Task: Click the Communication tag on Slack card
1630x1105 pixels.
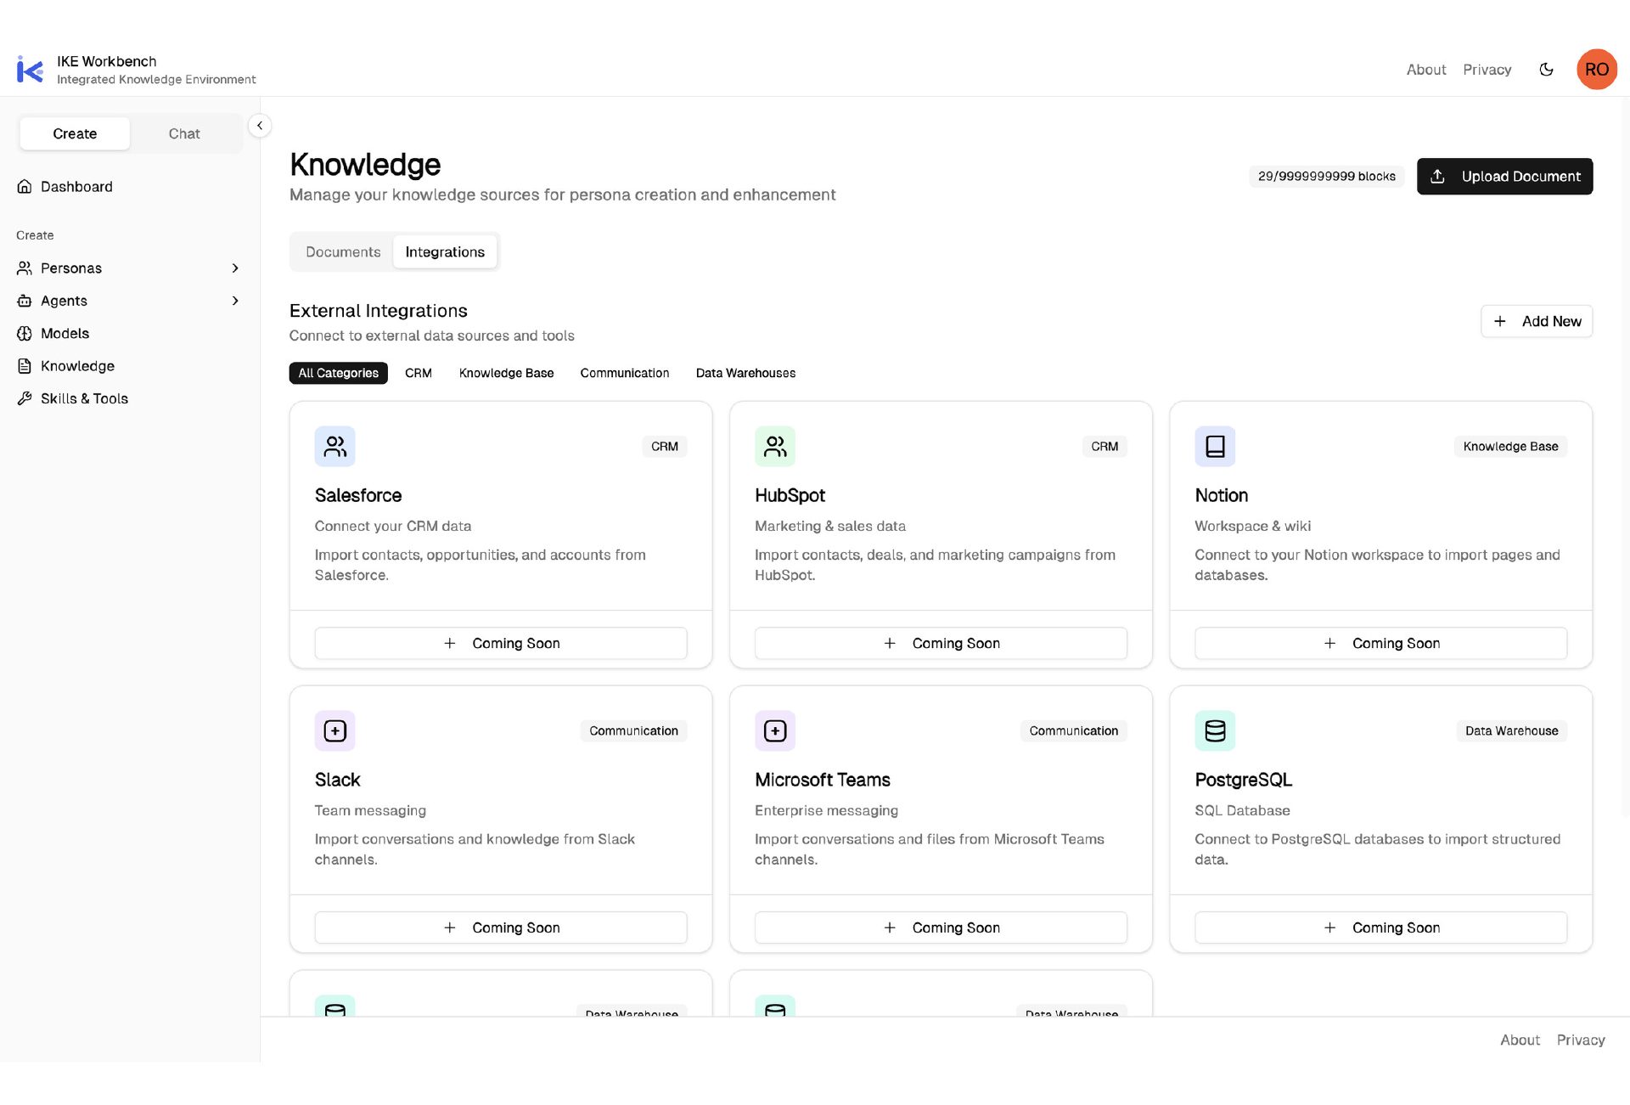Action: click(x=633, y=731)
